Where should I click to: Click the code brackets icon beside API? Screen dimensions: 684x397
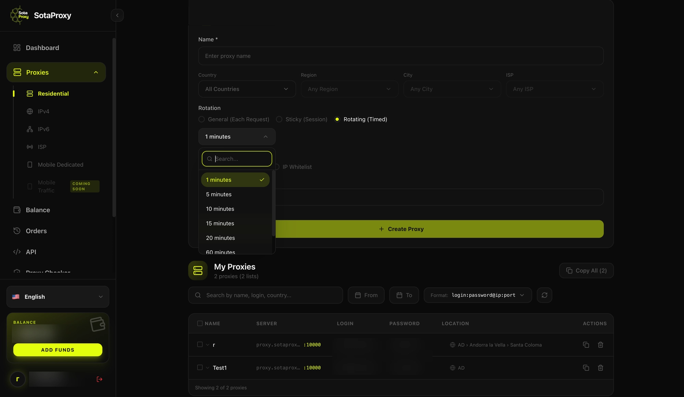[x=17, y=252]
